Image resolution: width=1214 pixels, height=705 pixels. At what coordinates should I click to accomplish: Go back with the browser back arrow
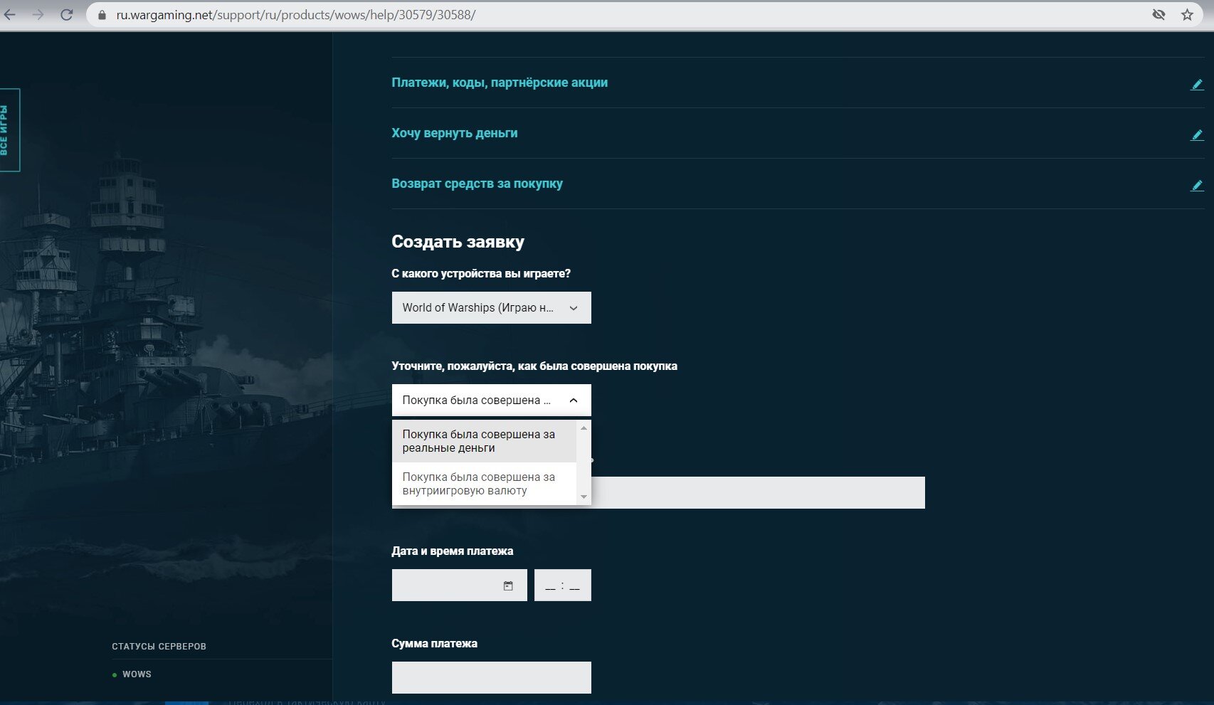pos(10,14)
